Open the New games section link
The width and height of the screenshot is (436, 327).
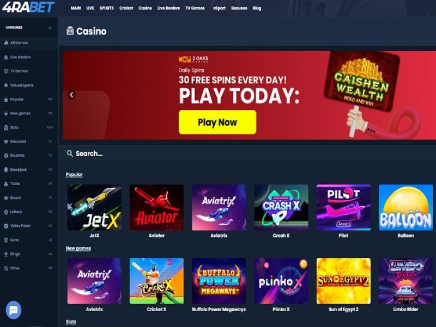pos(78,248)
